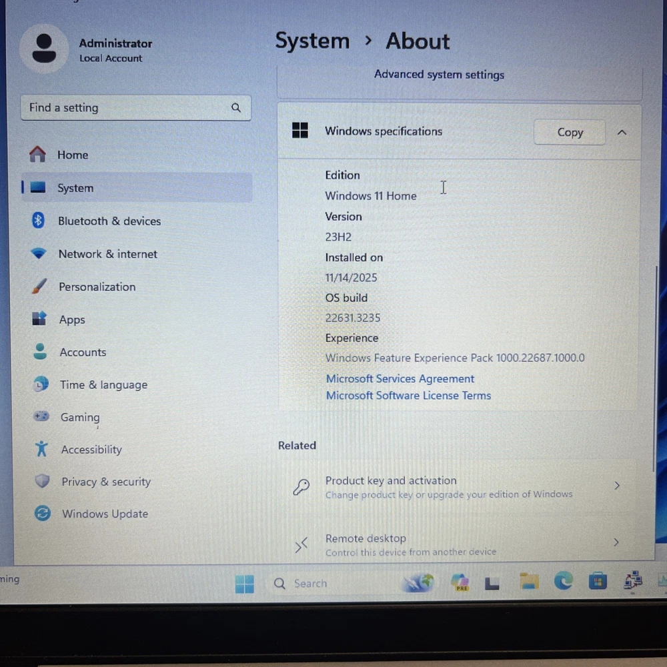Switch to the Apps settings category
Screen dimensions: 667x667
(72, 319)
